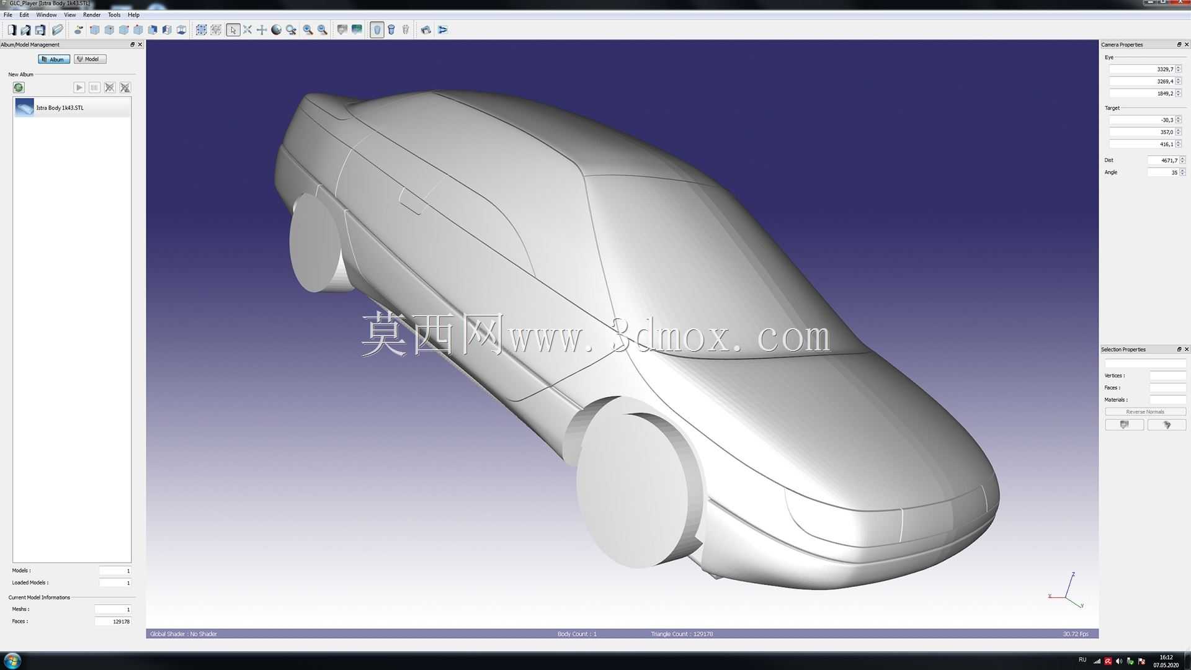Select the Pan move tool
The height and width of the screenshot is (670, 1191).
(x=262, y=30)
